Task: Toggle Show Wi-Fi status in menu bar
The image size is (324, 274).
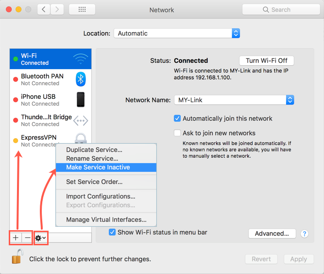Action: tap(113, 232)
